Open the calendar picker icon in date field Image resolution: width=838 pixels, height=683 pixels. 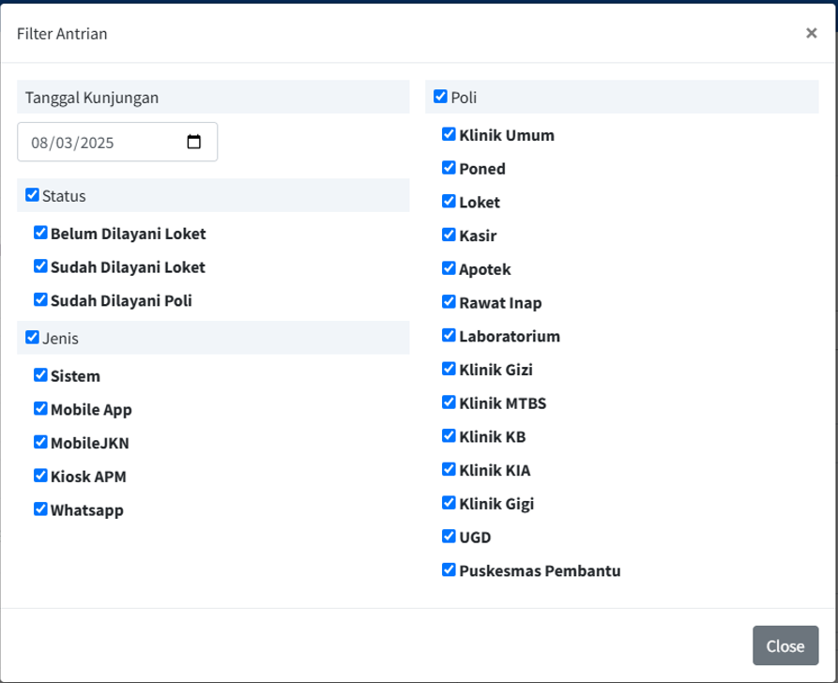(194, 143)
